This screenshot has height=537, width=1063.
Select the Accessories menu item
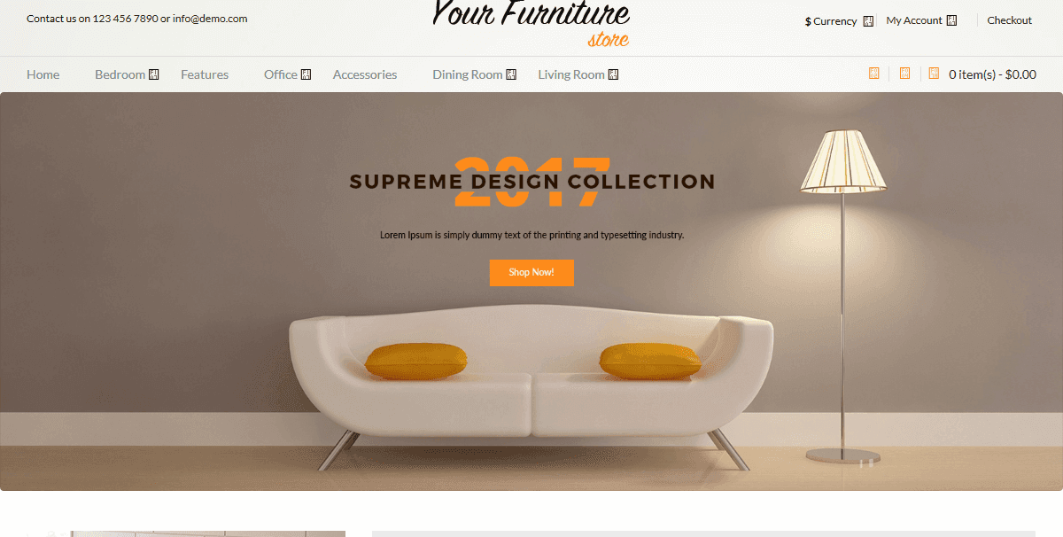tap(365, 74)
